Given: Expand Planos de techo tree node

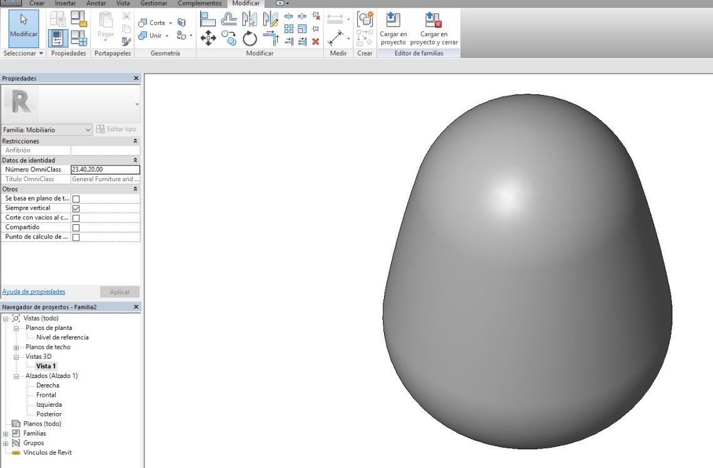Looking at the screenshot, I should coord(16,347).
